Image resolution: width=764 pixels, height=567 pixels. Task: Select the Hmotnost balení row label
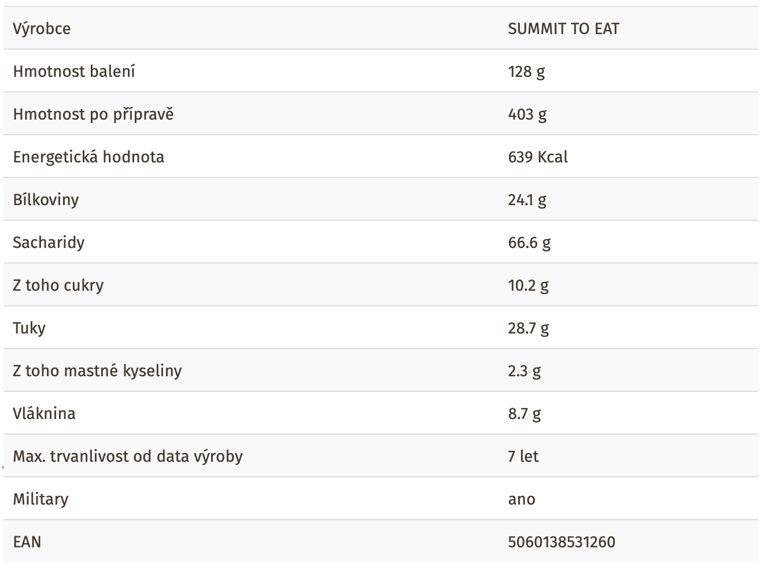click(x=74, y=71)
